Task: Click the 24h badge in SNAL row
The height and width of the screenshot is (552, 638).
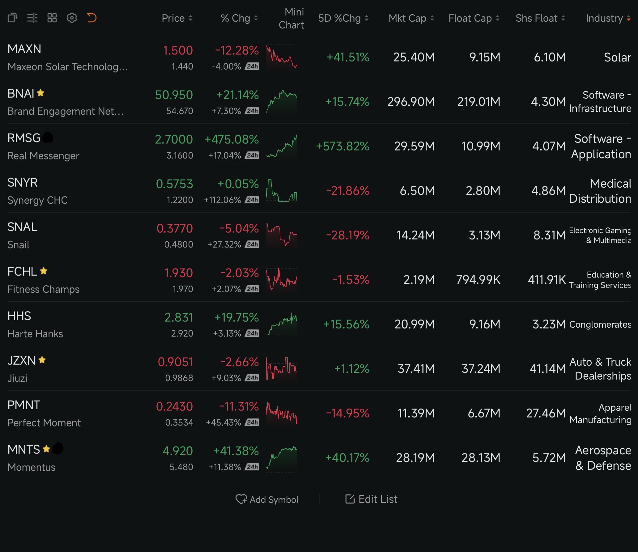Action: (252, 244)
